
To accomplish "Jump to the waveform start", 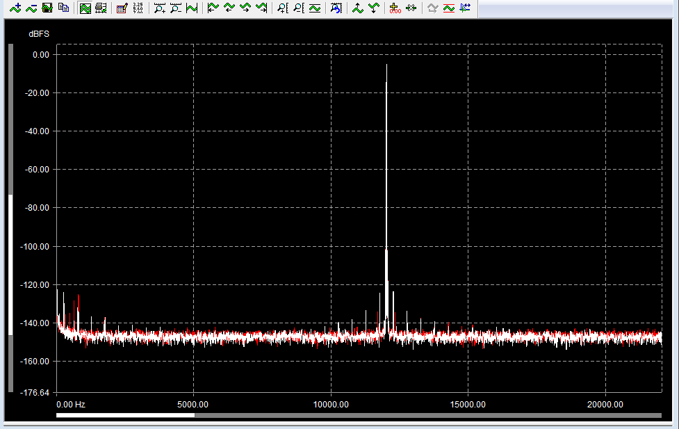I will point(213,8).
